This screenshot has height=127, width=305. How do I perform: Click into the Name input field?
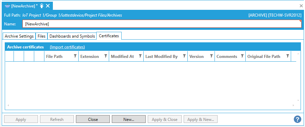tap(162, 24)
